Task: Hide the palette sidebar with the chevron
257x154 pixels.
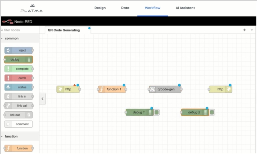Action: tap(42, 99)
